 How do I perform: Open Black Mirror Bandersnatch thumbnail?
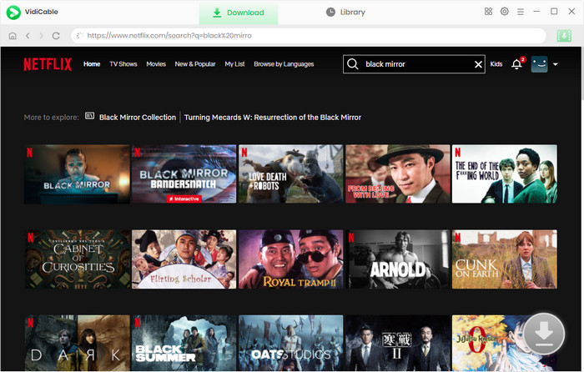coord(184,173)
